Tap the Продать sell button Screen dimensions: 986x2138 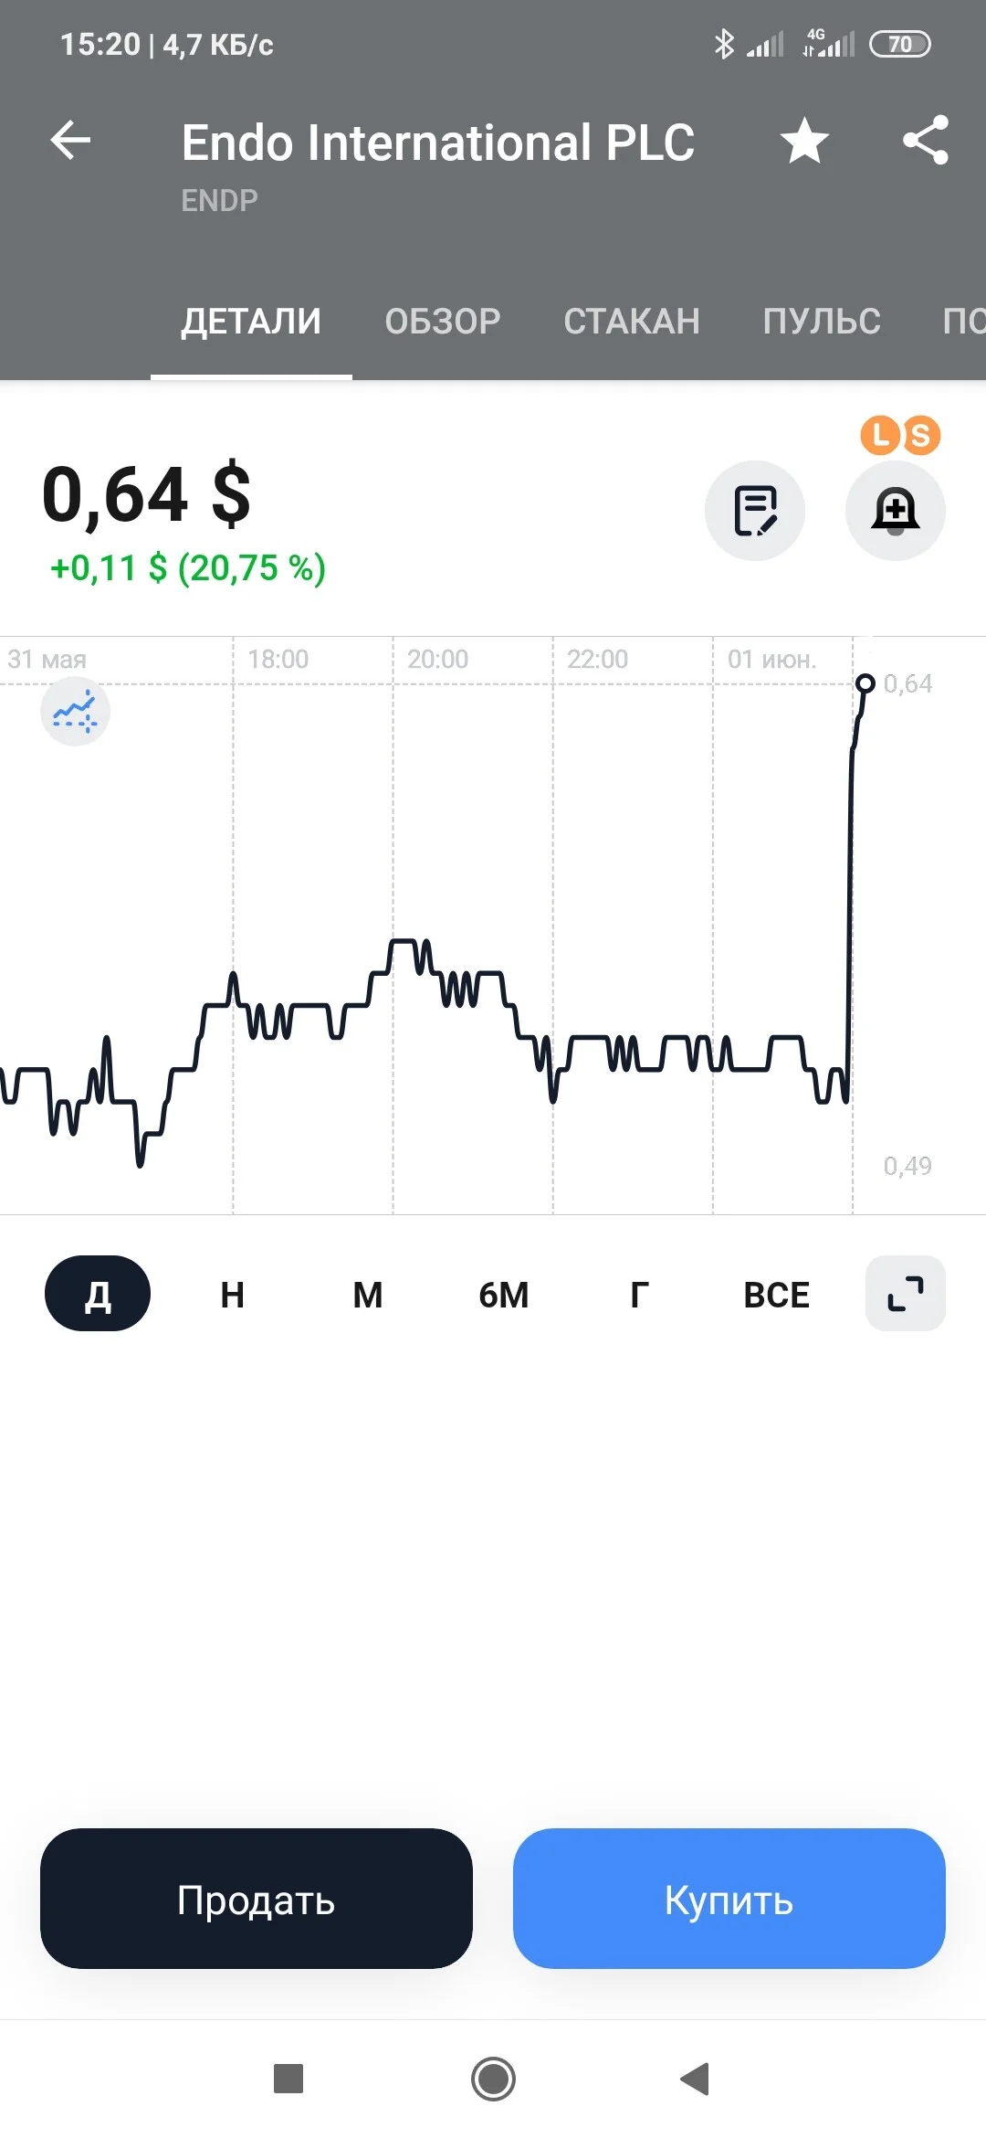pyautogui.click(x=257, y=1899)
